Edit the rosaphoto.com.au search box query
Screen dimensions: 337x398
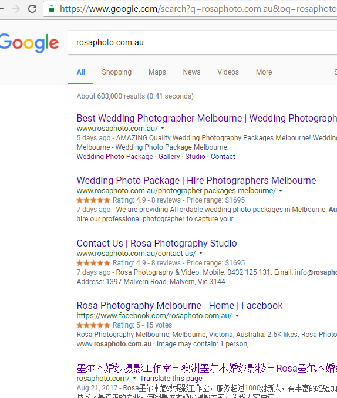(203, 42)
